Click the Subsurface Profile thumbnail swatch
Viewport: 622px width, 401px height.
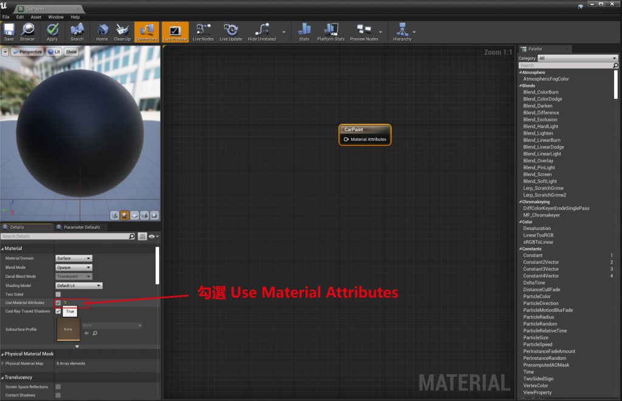[x=68, y=329]
